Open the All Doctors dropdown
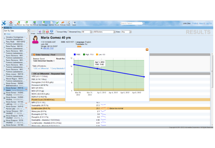 point(104,32)
